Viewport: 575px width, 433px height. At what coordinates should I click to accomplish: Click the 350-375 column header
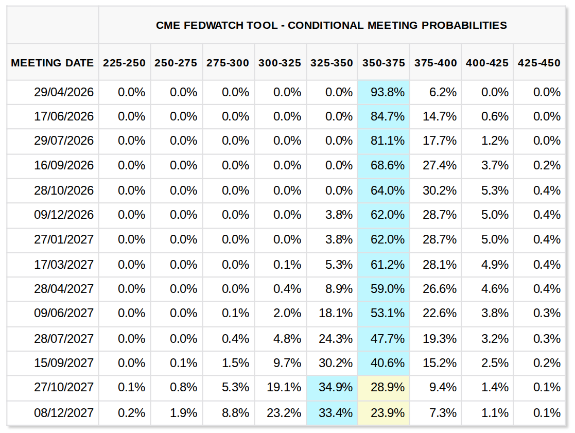click(383, 63)
